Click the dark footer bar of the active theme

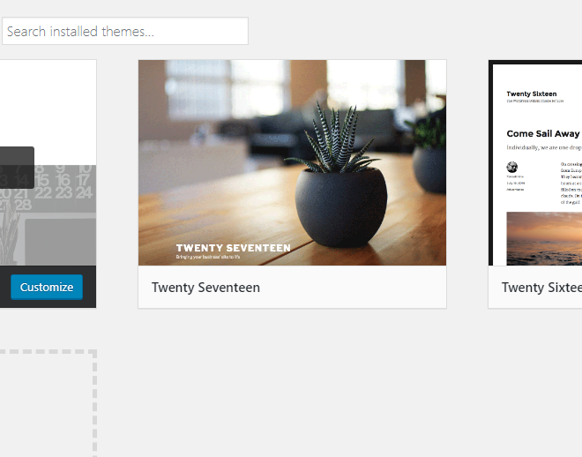(48, 287)
